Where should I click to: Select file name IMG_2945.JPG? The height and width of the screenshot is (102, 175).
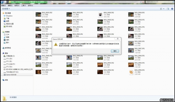[x=139, y=41]
